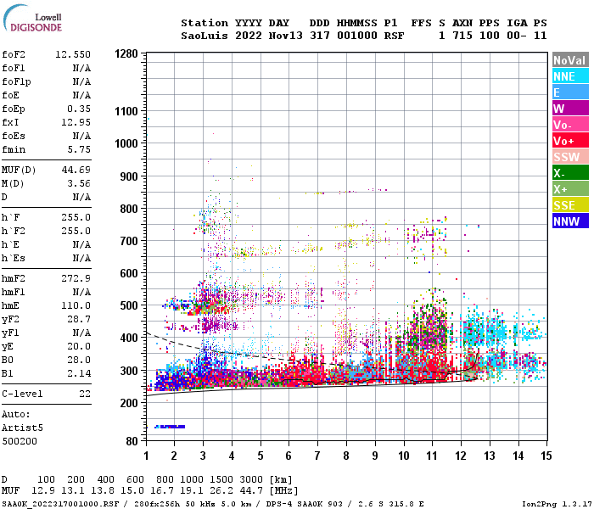
Task: Click the MUF(D) value 44.69
Action: (76, 170)
